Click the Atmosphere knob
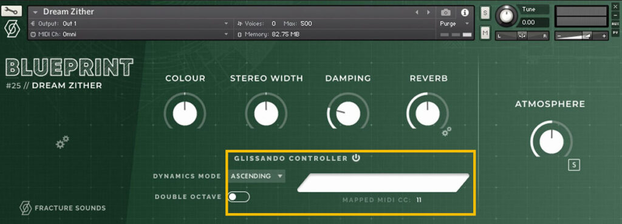This screenshot has height=224, width=622. click(x=552, y=141)
